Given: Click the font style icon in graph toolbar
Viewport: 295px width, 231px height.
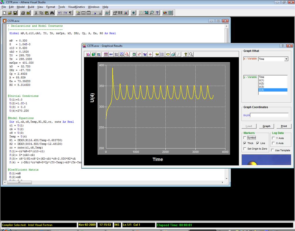Looking at the screenshot, I should [127, 54].
